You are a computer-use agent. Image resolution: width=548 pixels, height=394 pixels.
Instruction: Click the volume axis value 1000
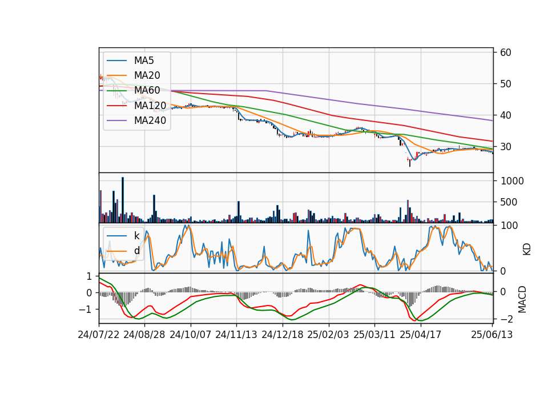(x=513, y=181)
